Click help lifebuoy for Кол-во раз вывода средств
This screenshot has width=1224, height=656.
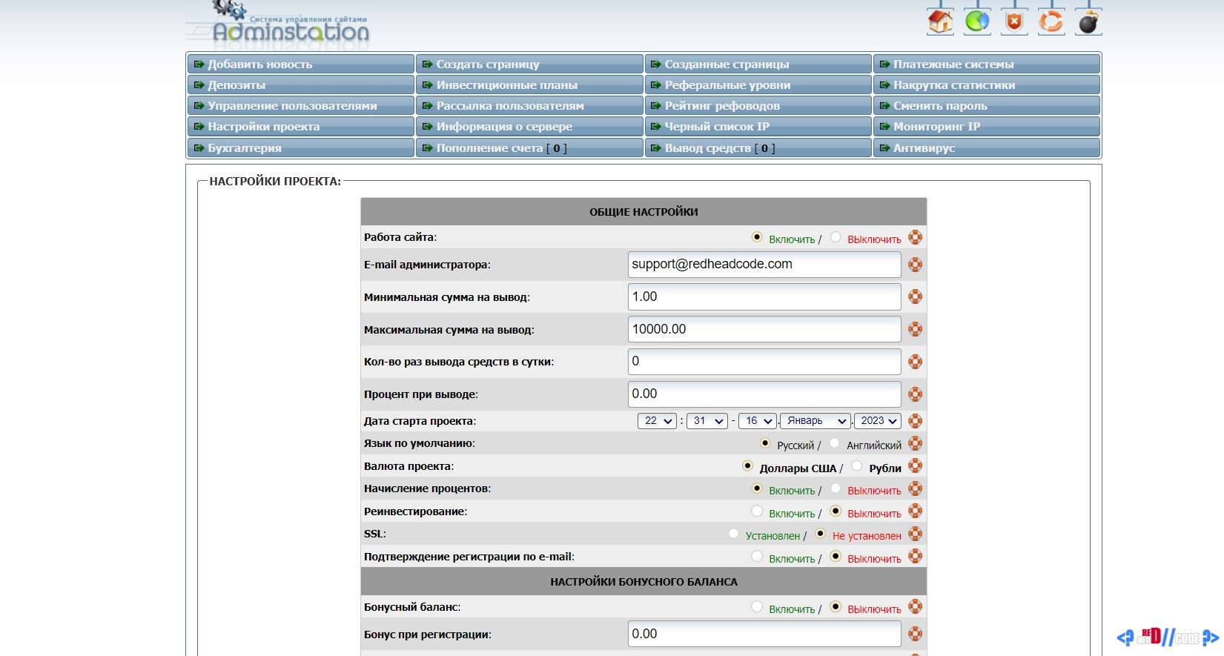click(x=916, y=362)
